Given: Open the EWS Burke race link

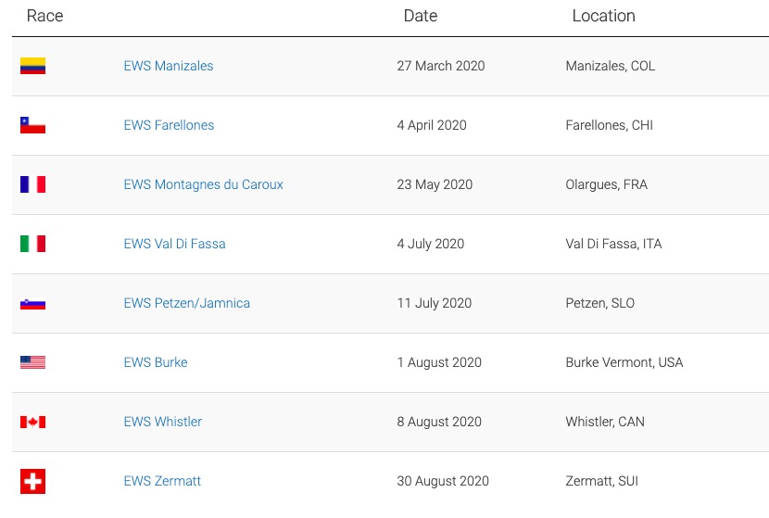Looking at the screenshot, I should (156, 362).
